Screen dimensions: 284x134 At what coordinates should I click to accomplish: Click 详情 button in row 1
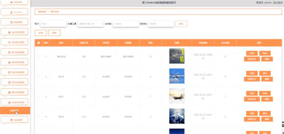[x=252, y=53]
